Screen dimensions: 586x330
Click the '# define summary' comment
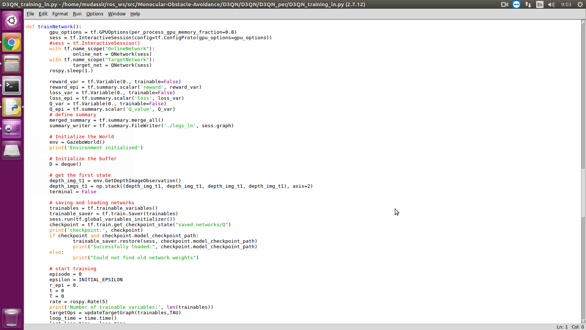(x=73, y=115)
